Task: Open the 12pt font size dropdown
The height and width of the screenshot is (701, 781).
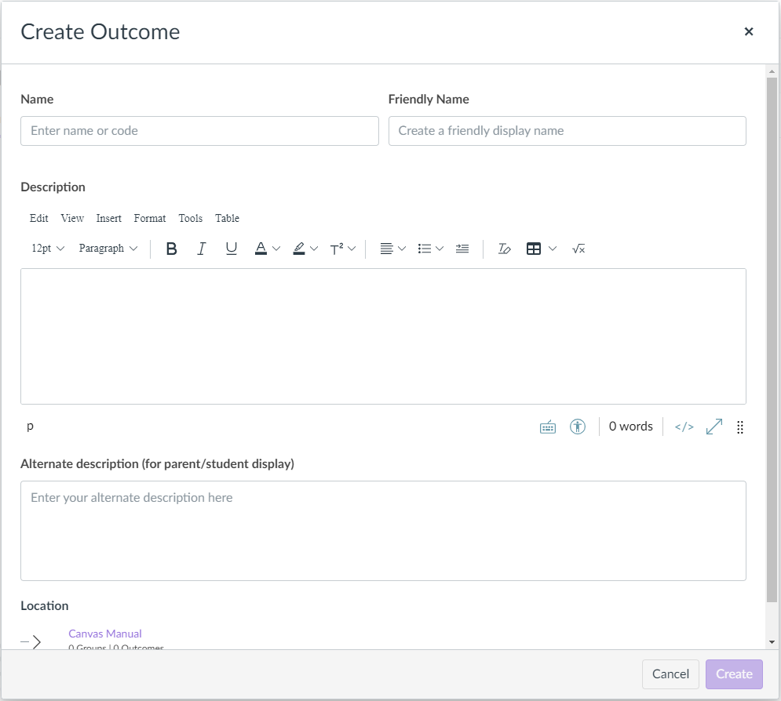Action: click(48, 249)
